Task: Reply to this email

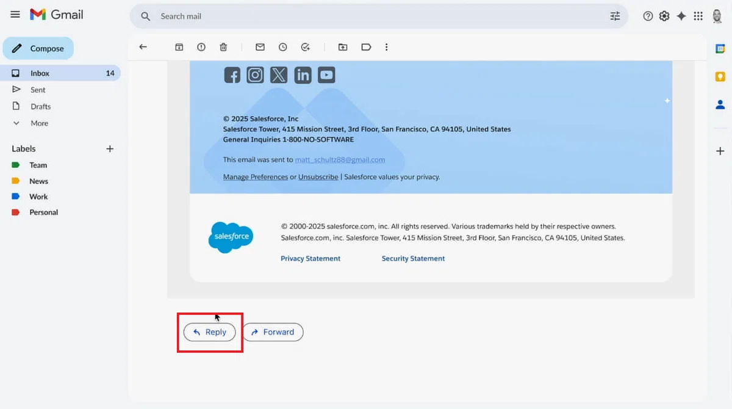Action: coord(210,332)
